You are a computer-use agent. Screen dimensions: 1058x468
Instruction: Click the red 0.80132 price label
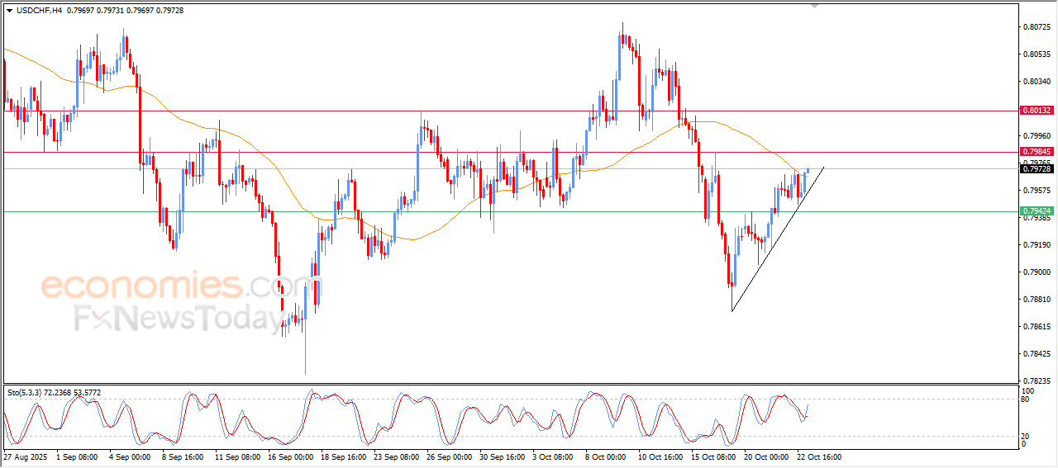[x=1036, y=110]
